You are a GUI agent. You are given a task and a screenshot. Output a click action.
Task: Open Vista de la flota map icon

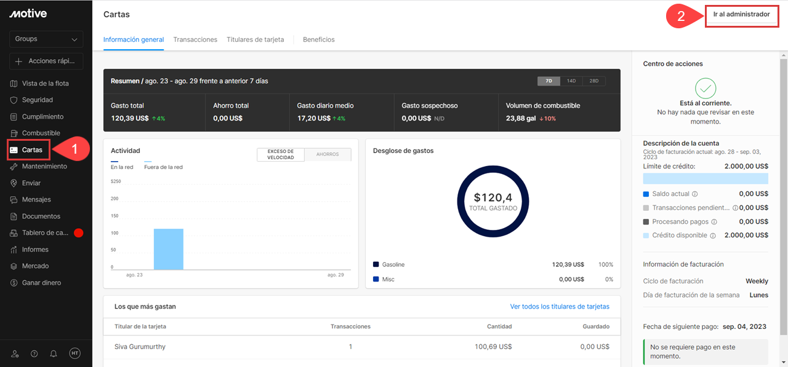tap(14, 84)
